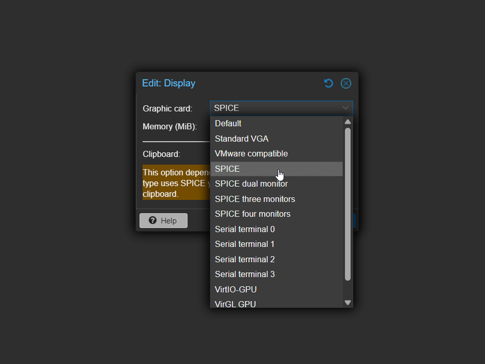Click the Help button
This screenshot has width=485, height=364.
tap(163, 221)
